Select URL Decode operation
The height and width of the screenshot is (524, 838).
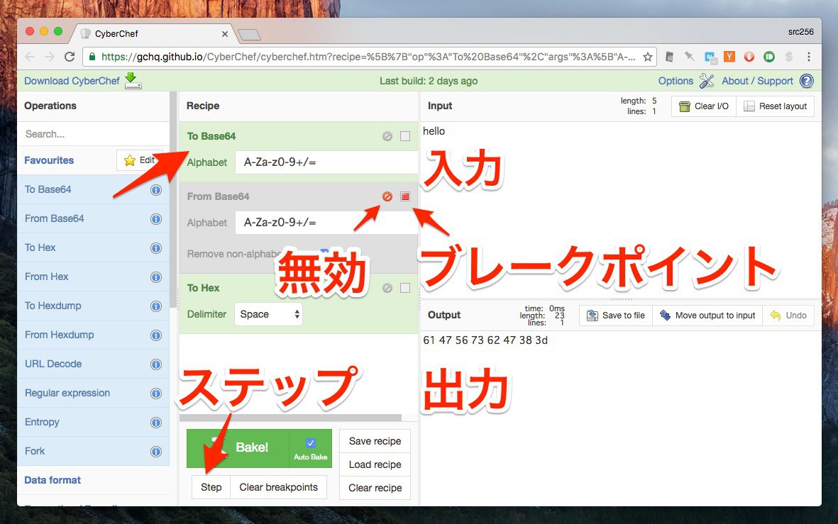93,364
